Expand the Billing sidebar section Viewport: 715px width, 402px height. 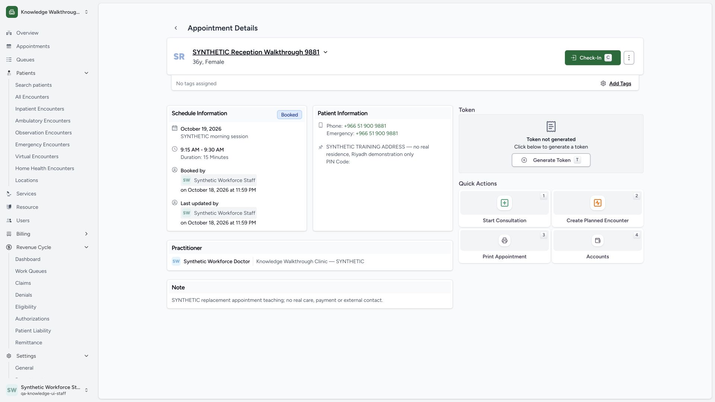click(x=86, y=234)
